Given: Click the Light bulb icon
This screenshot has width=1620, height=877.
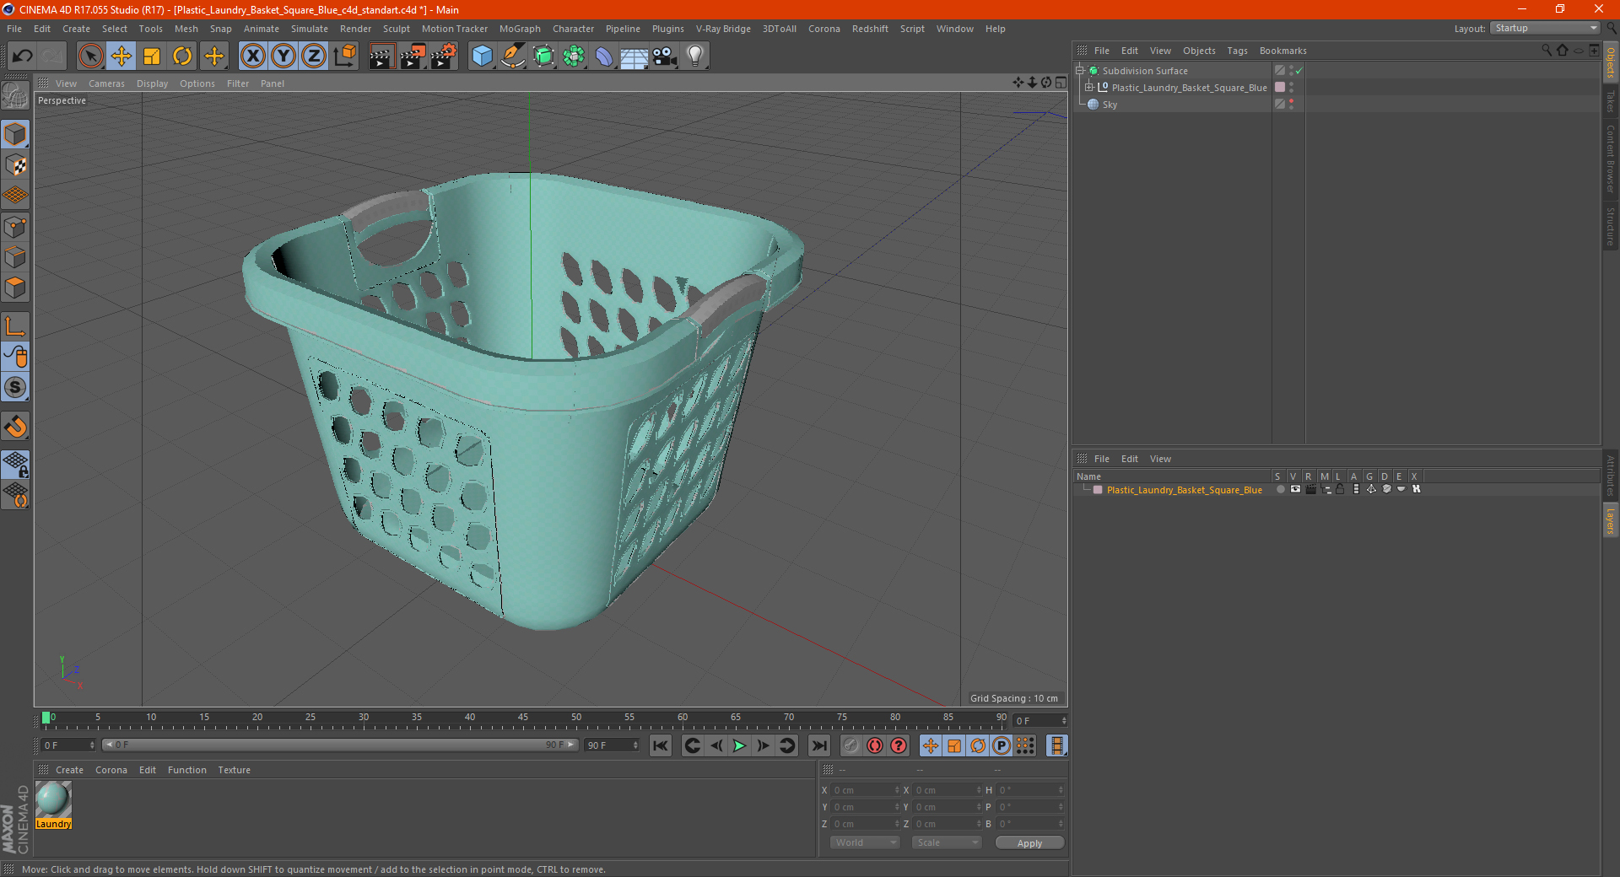Looking at the screenshot, I should pyautogui.click(x=695, y=56).
